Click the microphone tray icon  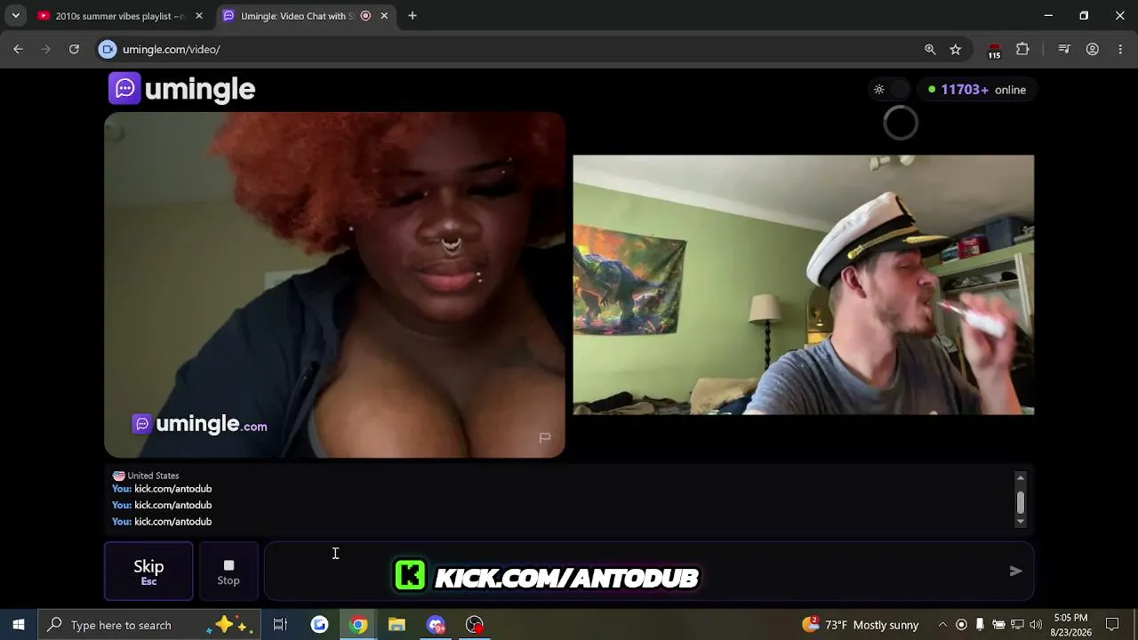[x=980, y=625]
